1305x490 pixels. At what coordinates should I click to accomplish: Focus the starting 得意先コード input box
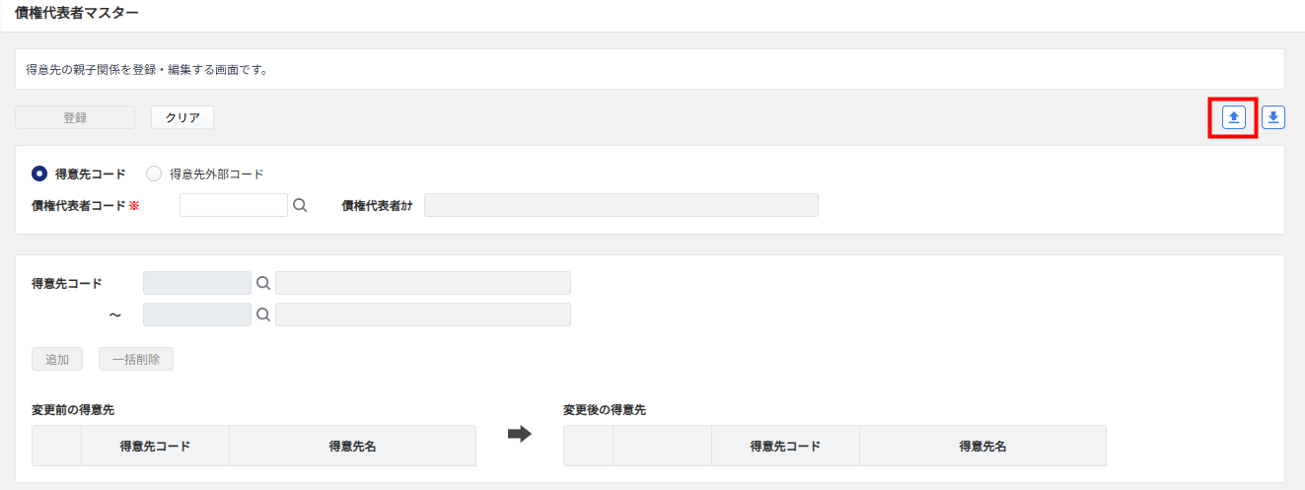coord(197,283)
